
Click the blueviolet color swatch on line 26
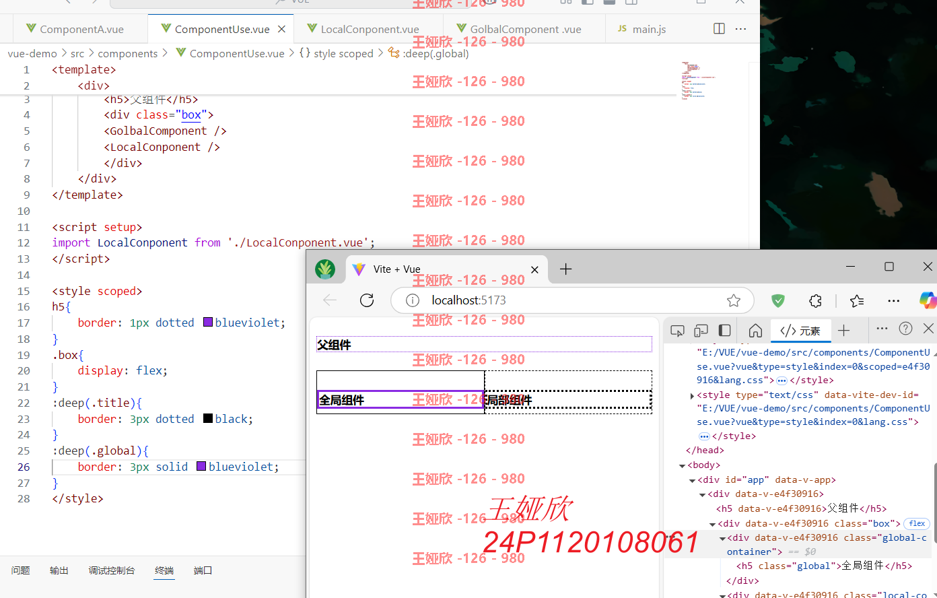201,466
